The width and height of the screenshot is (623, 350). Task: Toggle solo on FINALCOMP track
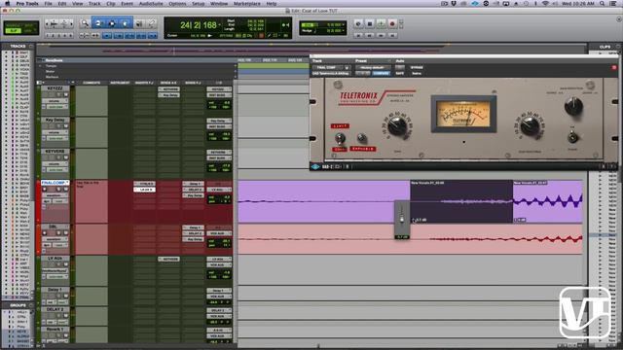click(x=58, y=190)
